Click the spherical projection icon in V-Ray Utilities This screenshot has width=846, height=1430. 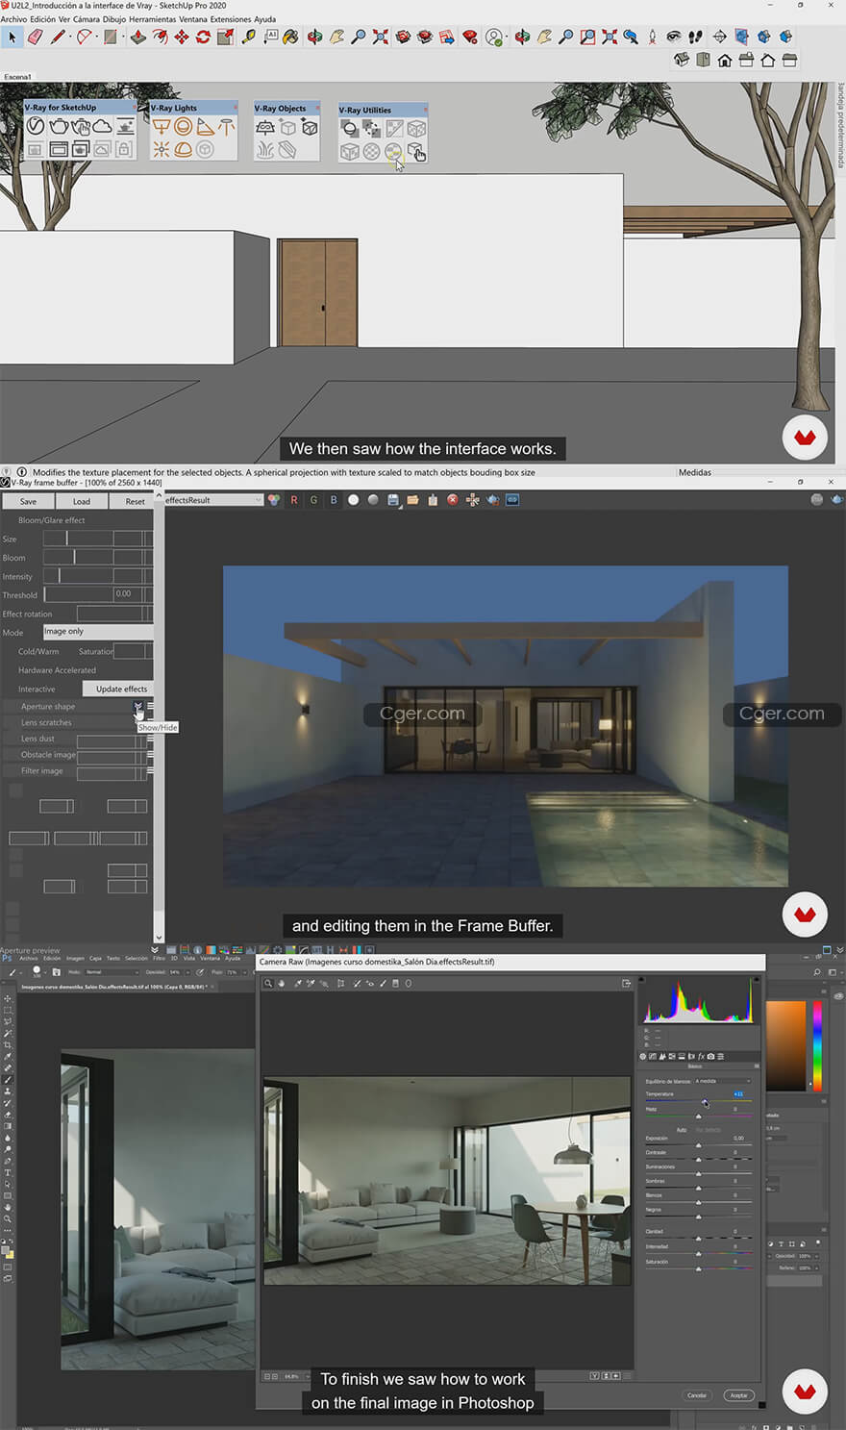[x=393, y=152]
